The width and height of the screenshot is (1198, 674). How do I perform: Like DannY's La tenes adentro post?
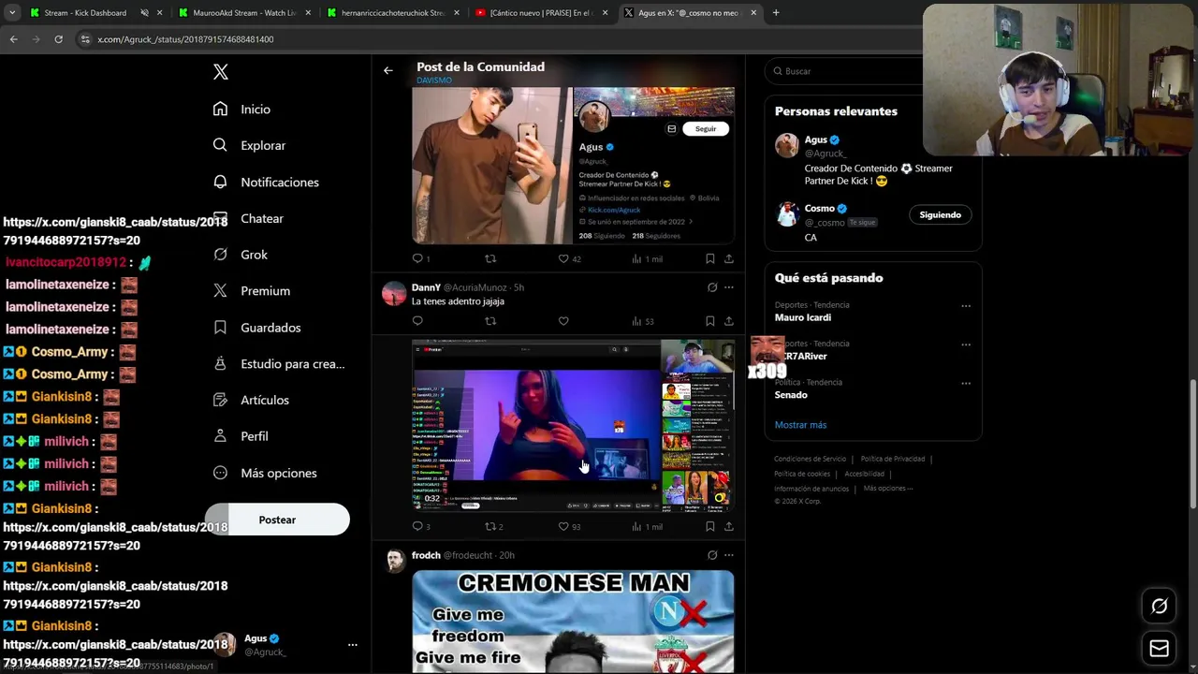(563, 321)
